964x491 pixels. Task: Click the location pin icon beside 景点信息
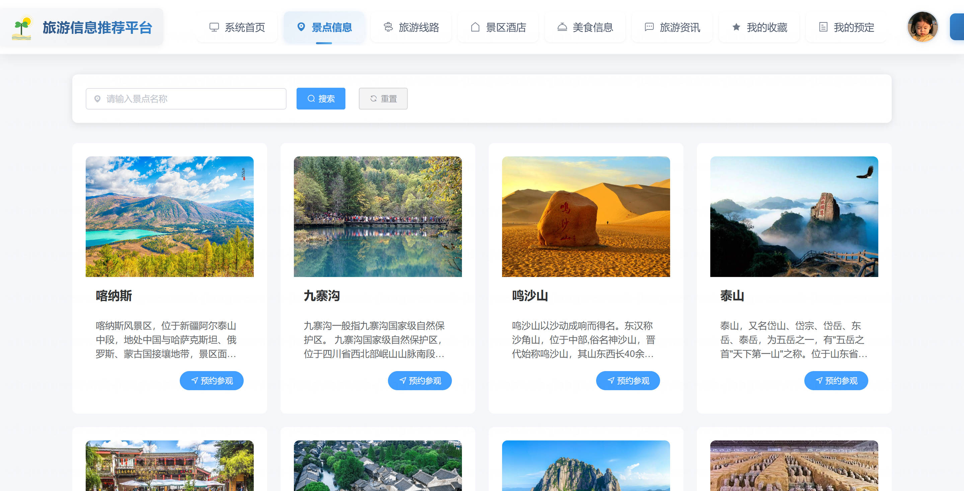[301, 27]
